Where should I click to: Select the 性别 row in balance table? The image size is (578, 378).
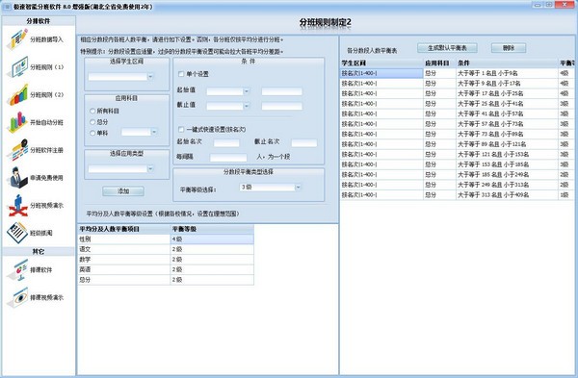tap(166, 239)
